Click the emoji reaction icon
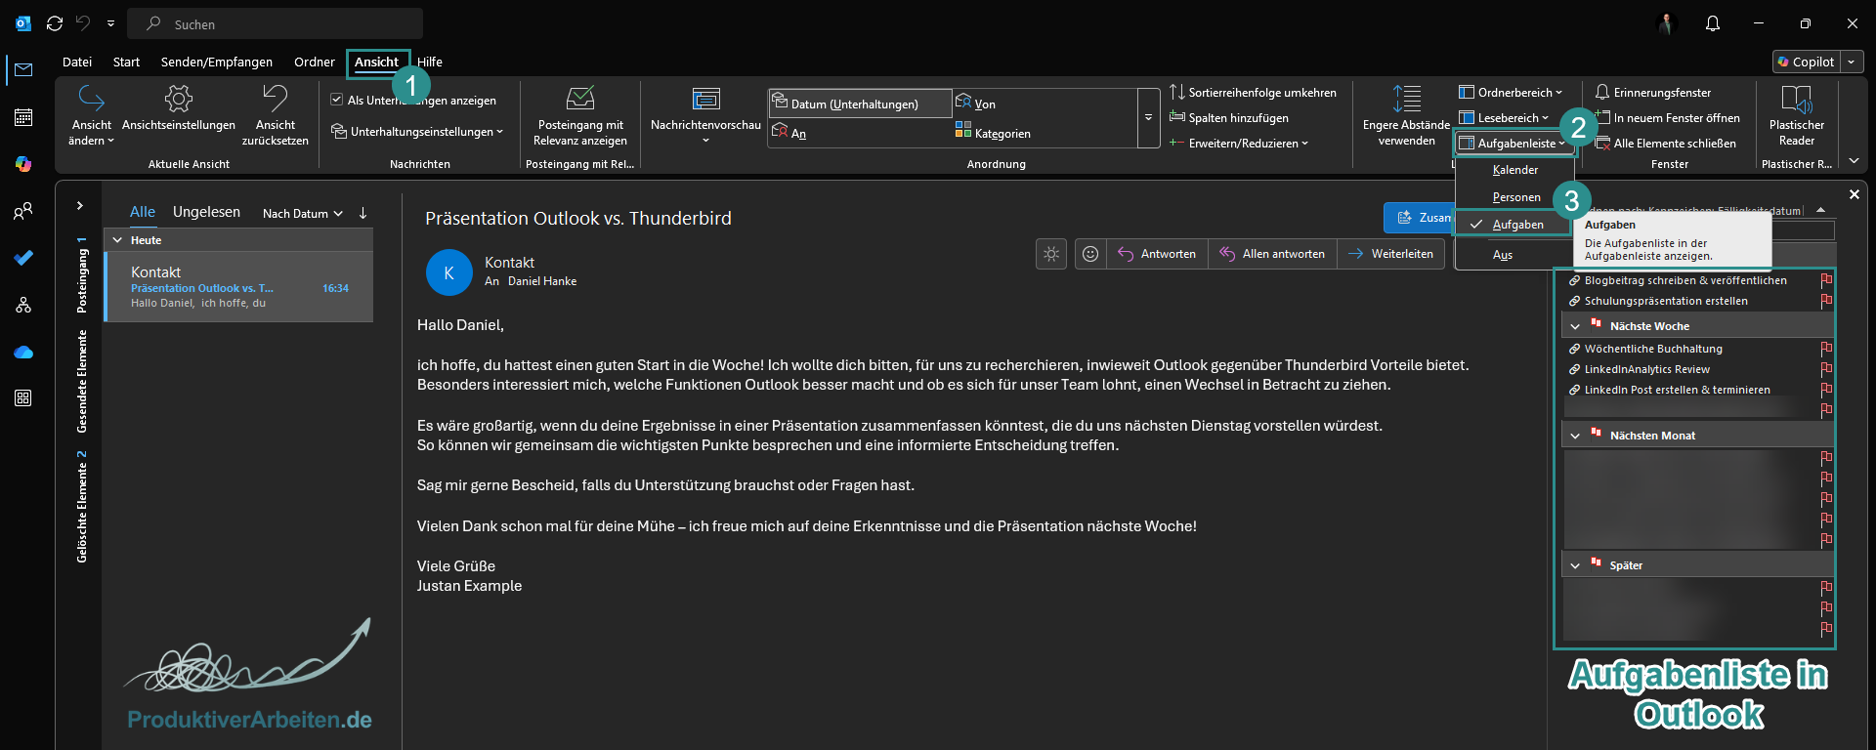Image resolution: width=1876 pixels, height=750 pixels. coord(1090,254)
